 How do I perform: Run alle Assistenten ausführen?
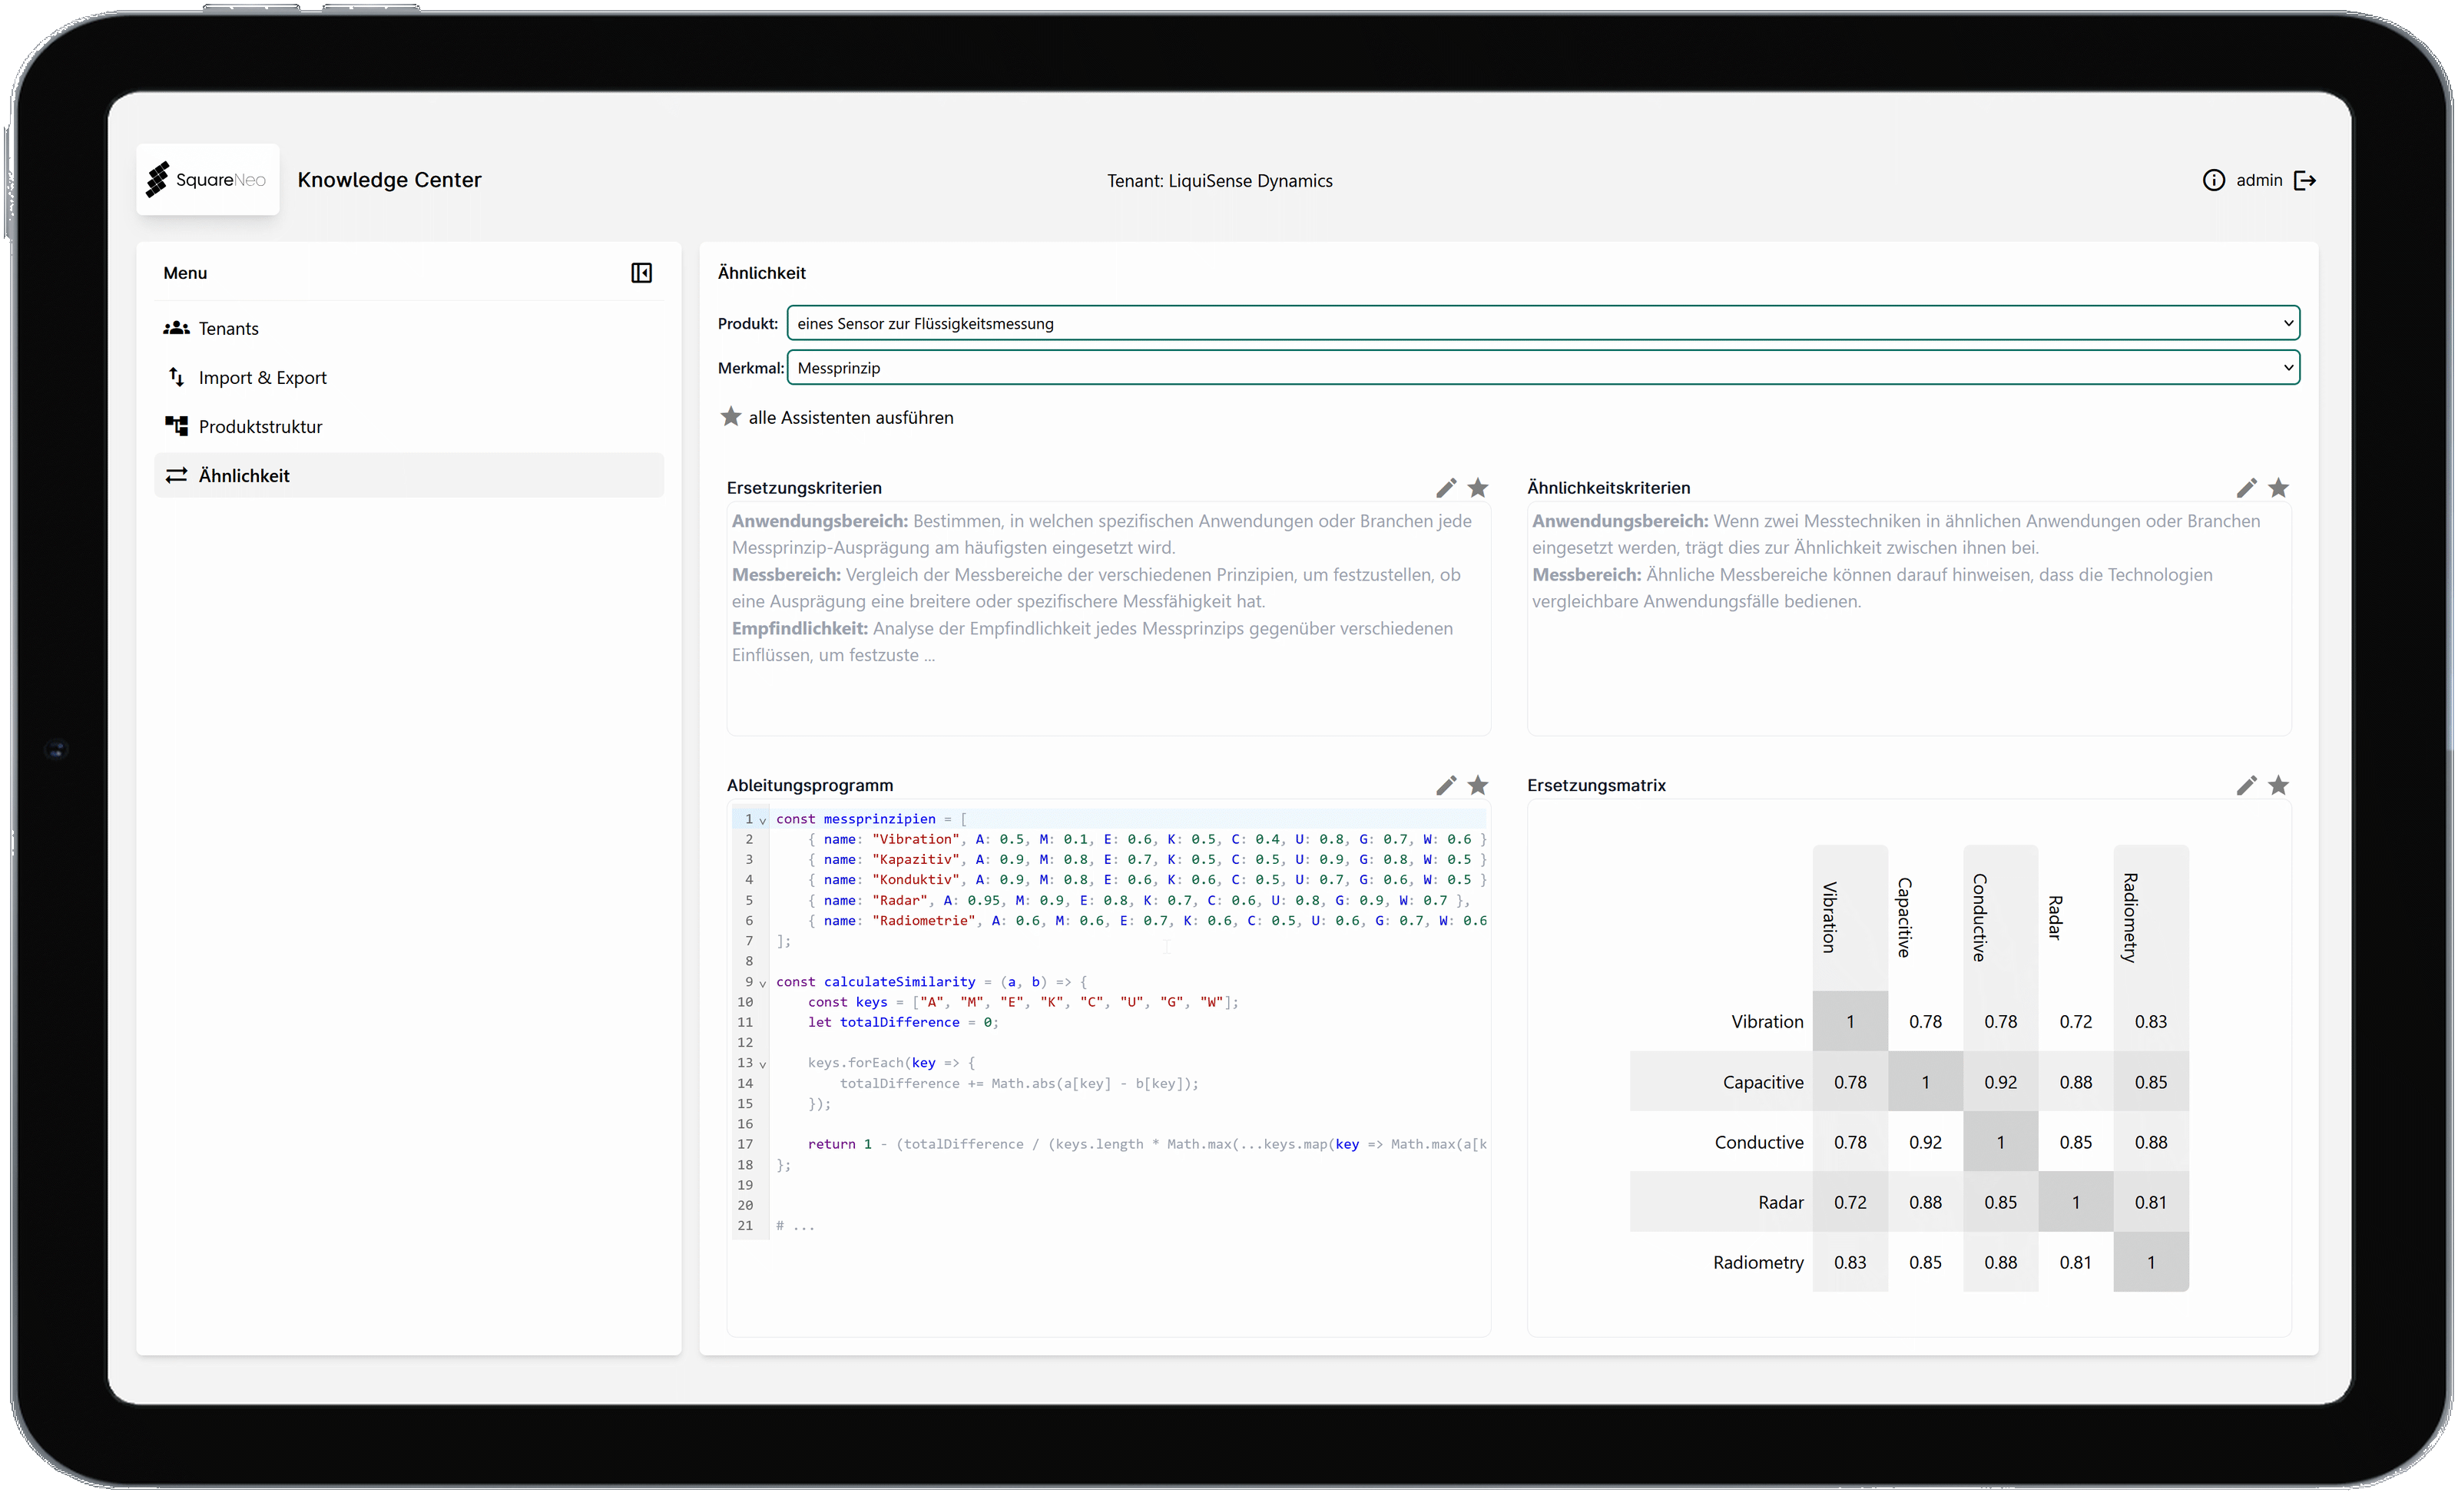point(851,417)
